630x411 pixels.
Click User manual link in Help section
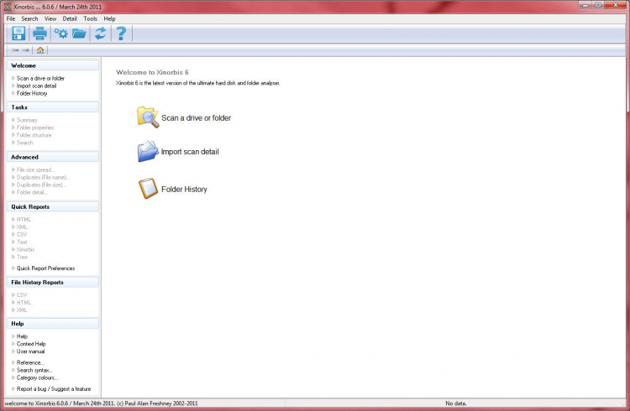pyautogui.click(x=30, y=351)
